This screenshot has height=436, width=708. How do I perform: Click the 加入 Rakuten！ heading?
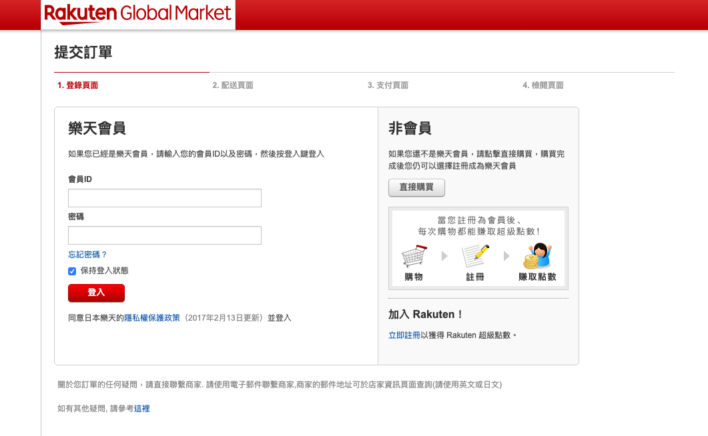pos(425,314)
